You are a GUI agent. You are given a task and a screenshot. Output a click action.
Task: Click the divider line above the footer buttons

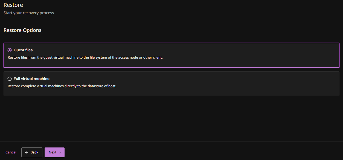click(x=171, y=141)
